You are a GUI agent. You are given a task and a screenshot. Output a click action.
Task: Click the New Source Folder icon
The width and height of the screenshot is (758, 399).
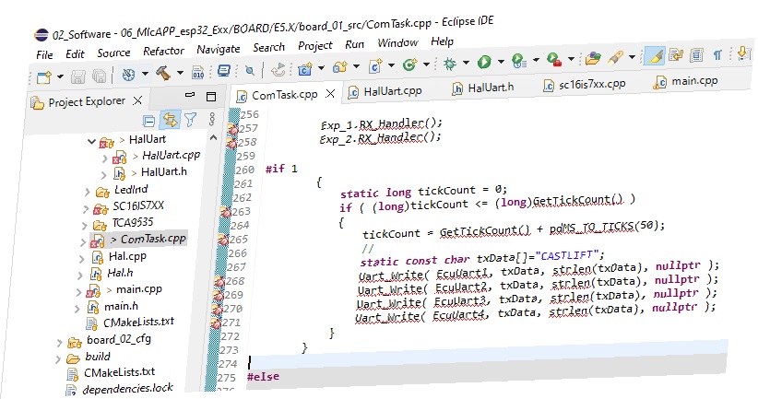[340, 67]
